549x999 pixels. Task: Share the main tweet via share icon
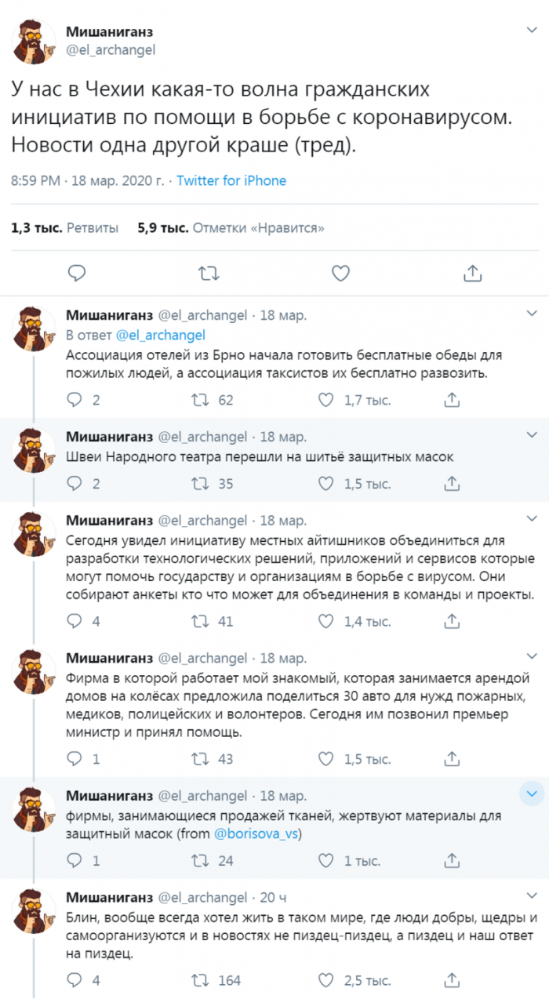(x=472, y=273)
